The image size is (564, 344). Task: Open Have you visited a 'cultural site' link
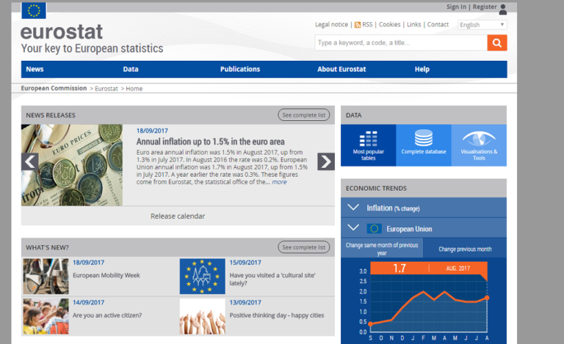(272, 279)
